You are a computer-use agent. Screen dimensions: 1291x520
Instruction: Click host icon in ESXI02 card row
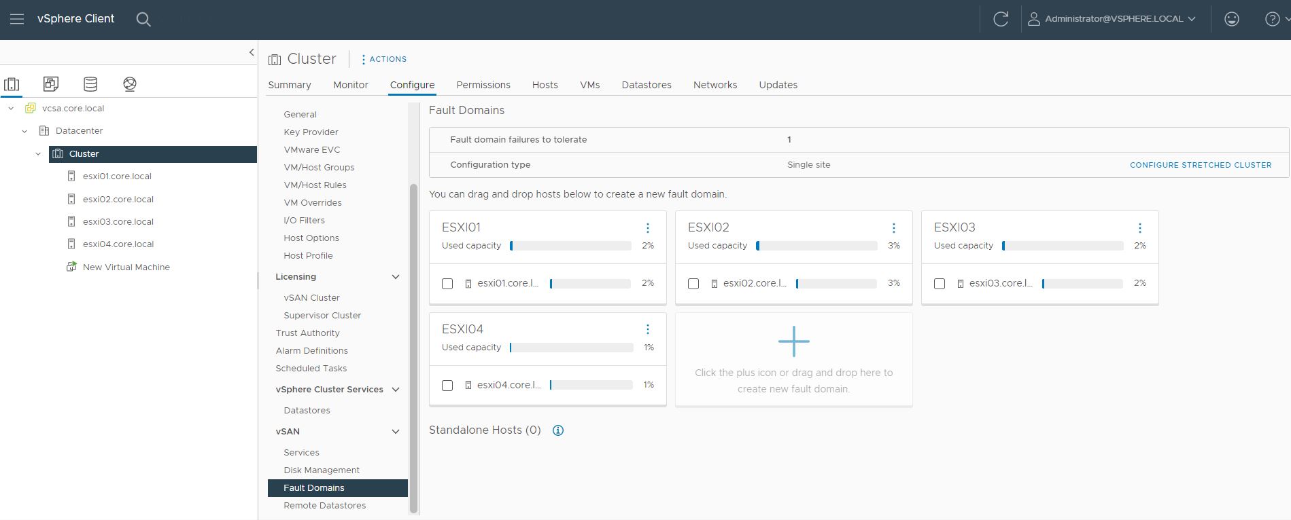pyautogui.click(x=714, y=284)
